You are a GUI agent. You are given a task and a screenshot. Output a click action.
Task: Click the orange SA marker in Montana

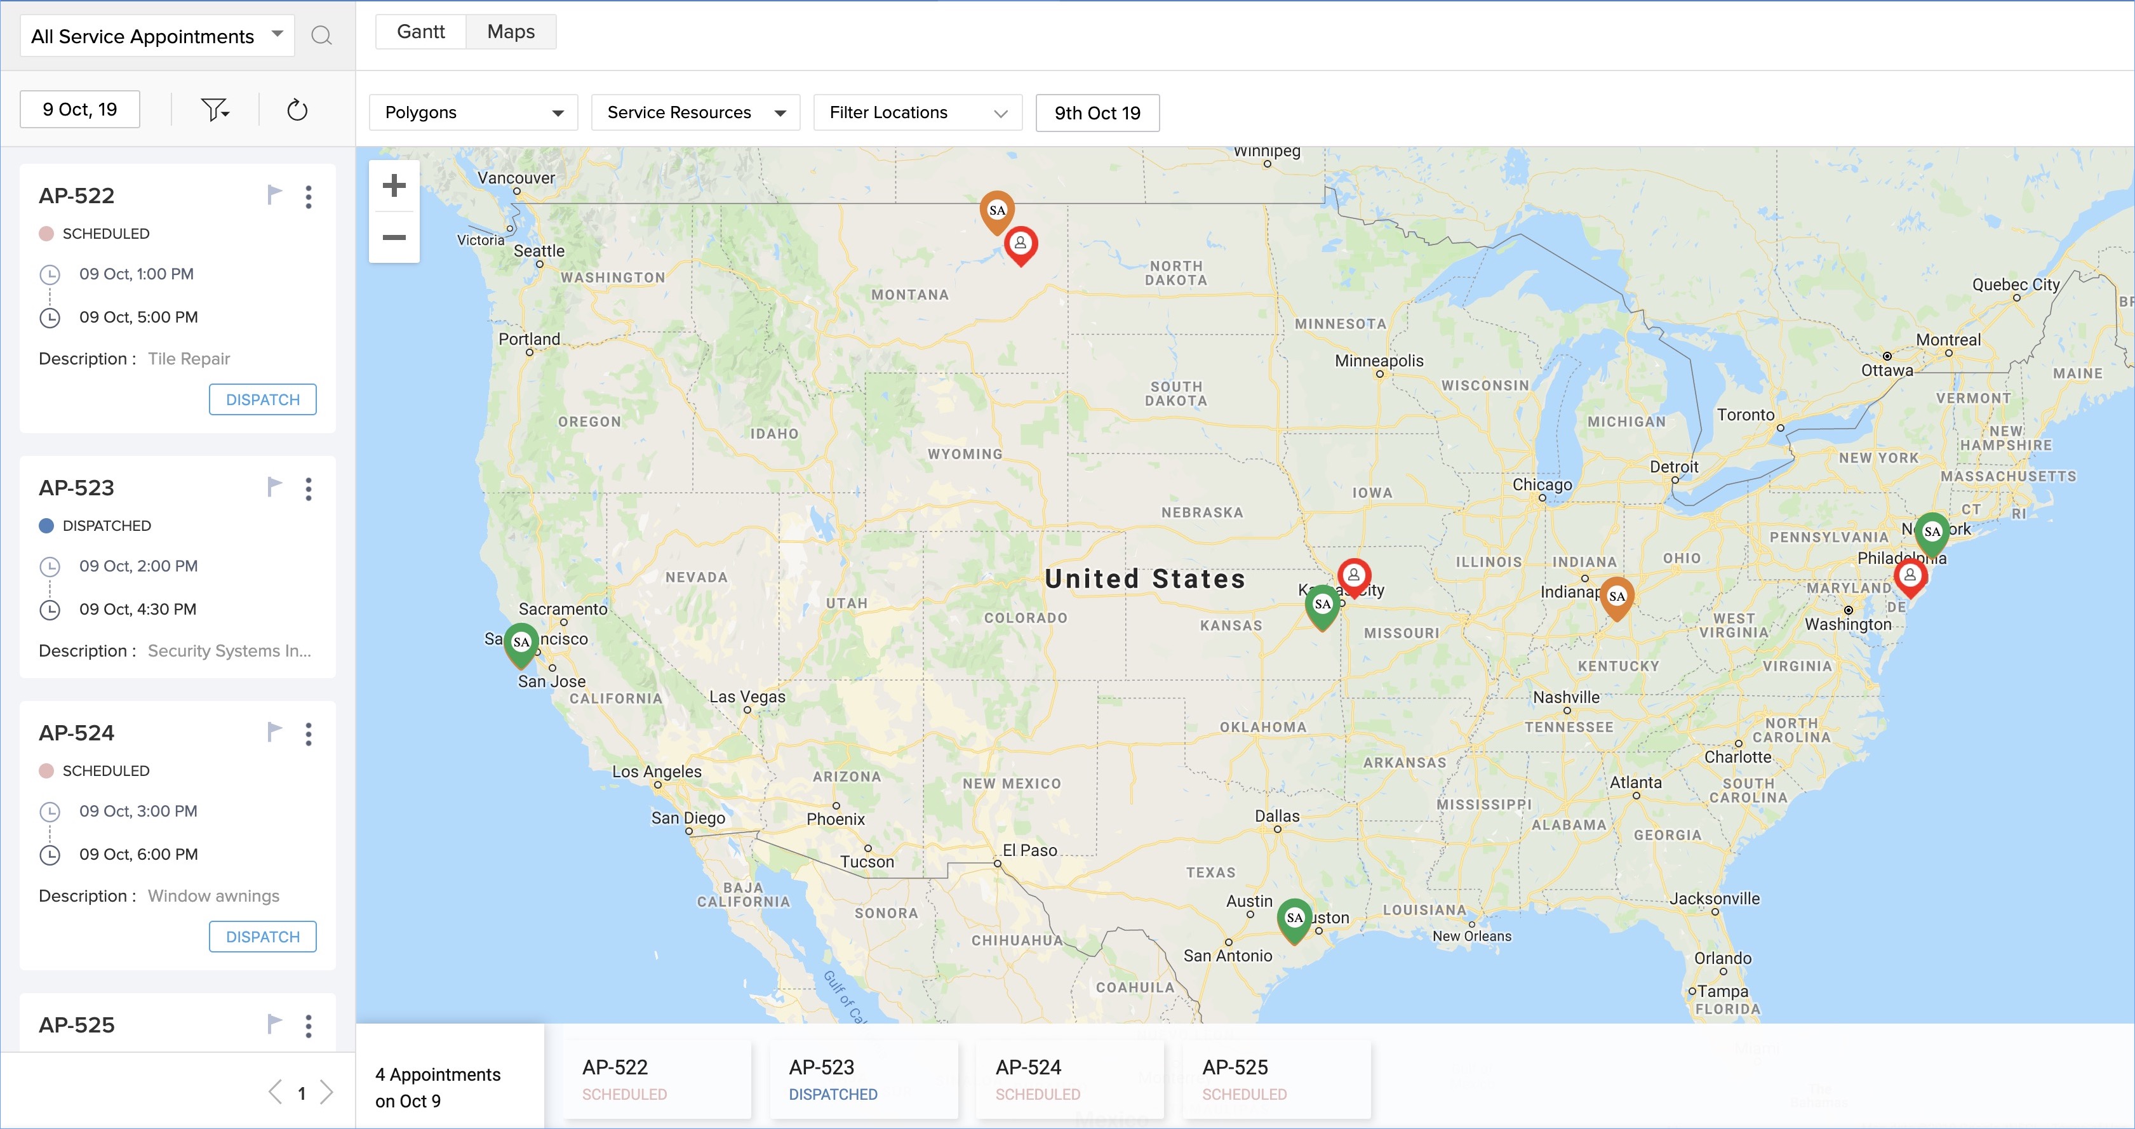point(997,210)
